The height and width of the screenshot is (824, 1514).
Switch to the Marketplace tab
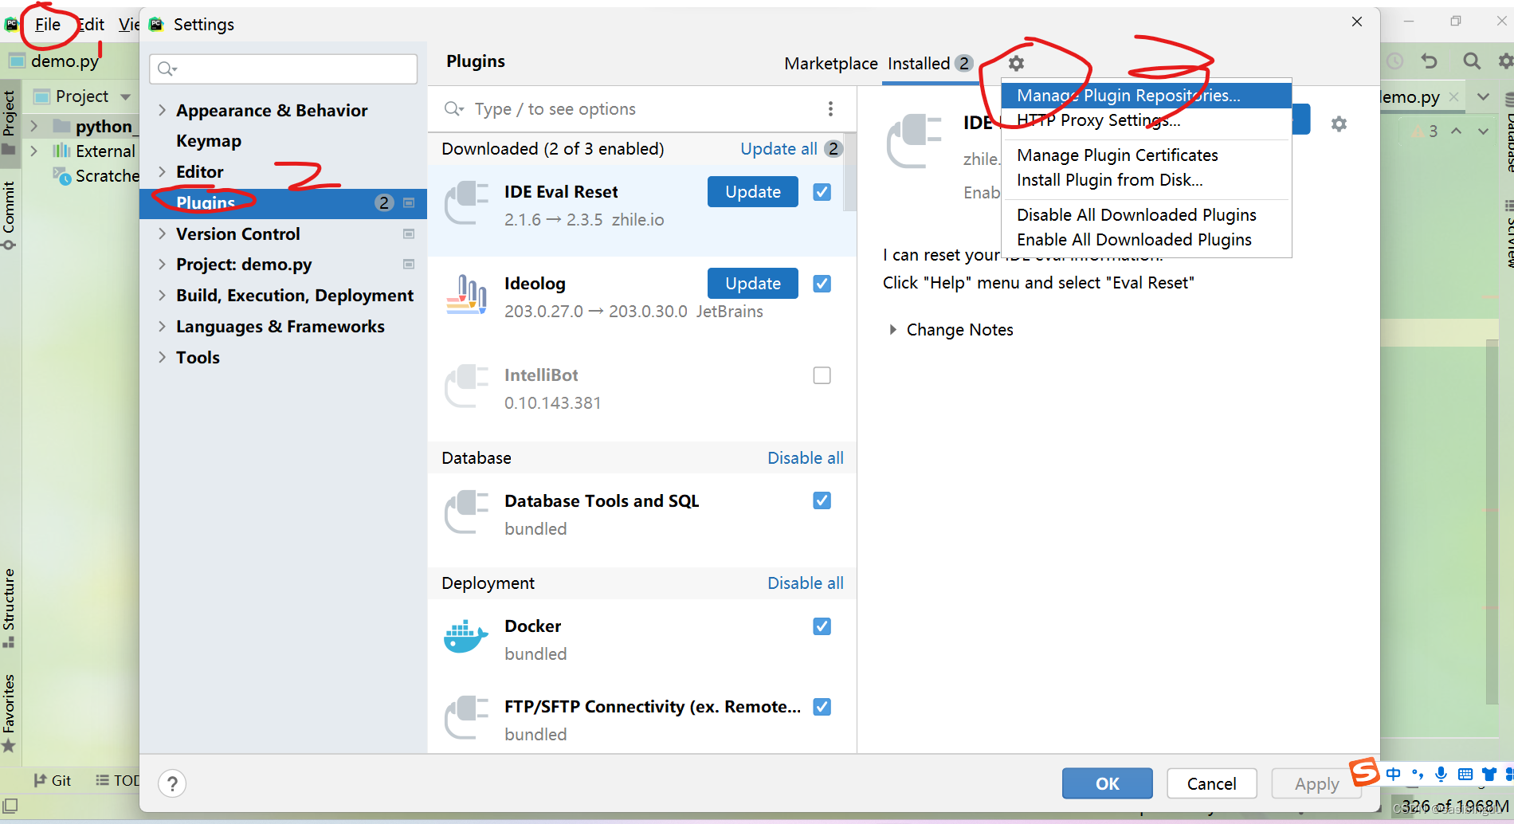830,64
